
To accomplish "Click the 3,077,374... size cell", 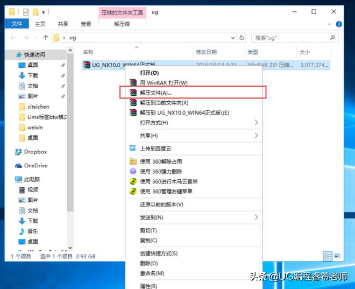I will [314, 65].
